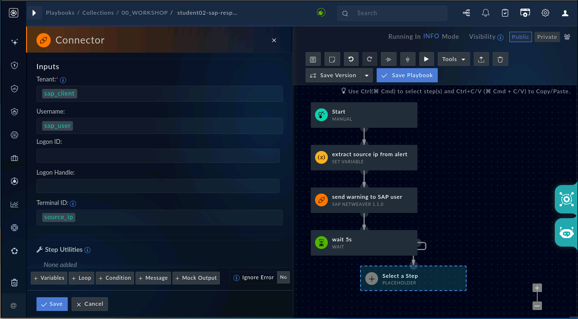Go to Collections in the breadcrumb

[x=98, y=13]
